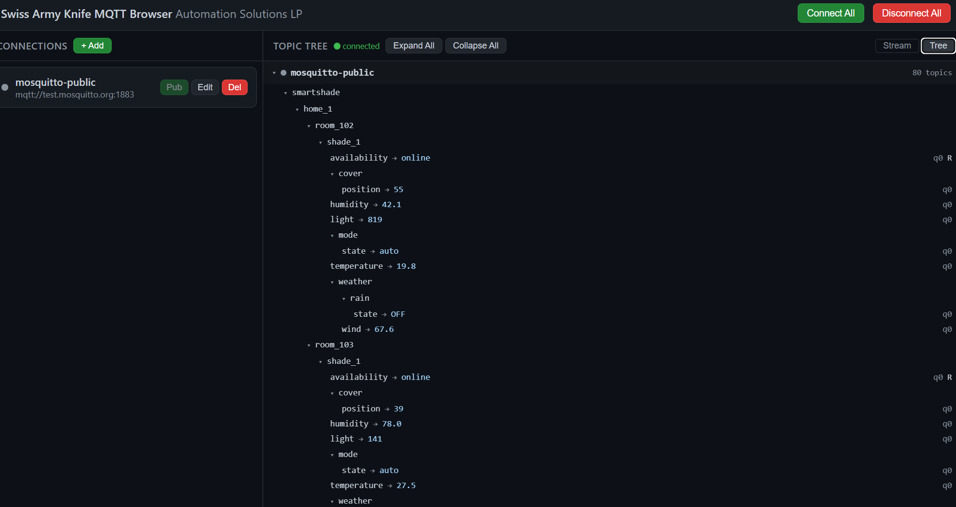
Task: Collapse all topics in tree
Action: (475, 46)
